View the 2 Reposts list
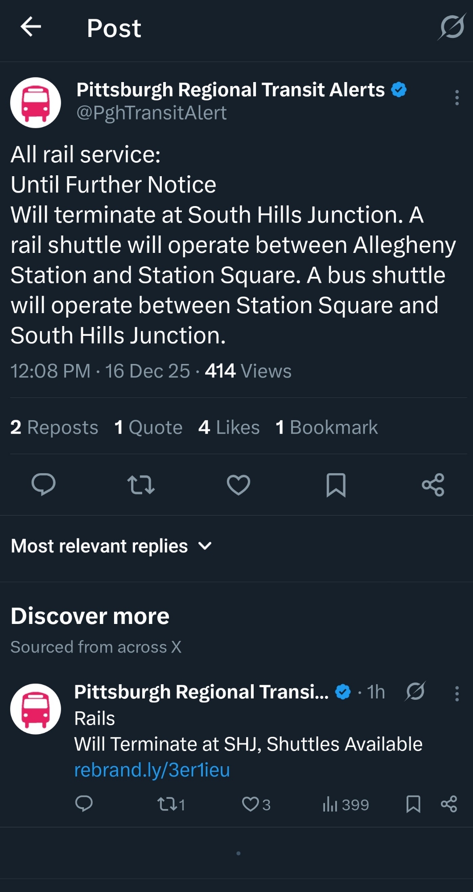The width and height of the screenshot is (473, 892). 54,427
